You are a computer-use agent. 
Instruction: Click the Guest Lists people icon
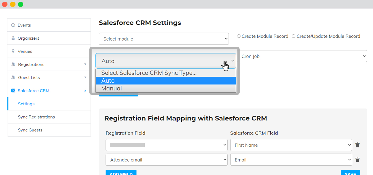coord(13,77)
